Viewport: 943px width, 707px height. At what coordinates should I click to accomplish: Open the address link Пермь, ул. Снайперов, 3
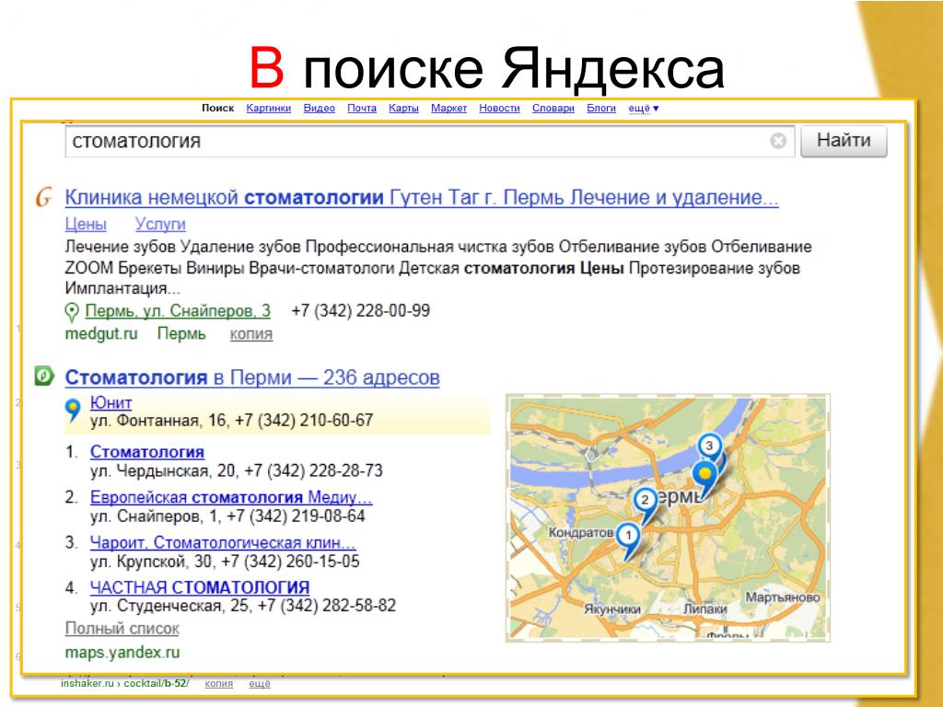tap(178, 311)
